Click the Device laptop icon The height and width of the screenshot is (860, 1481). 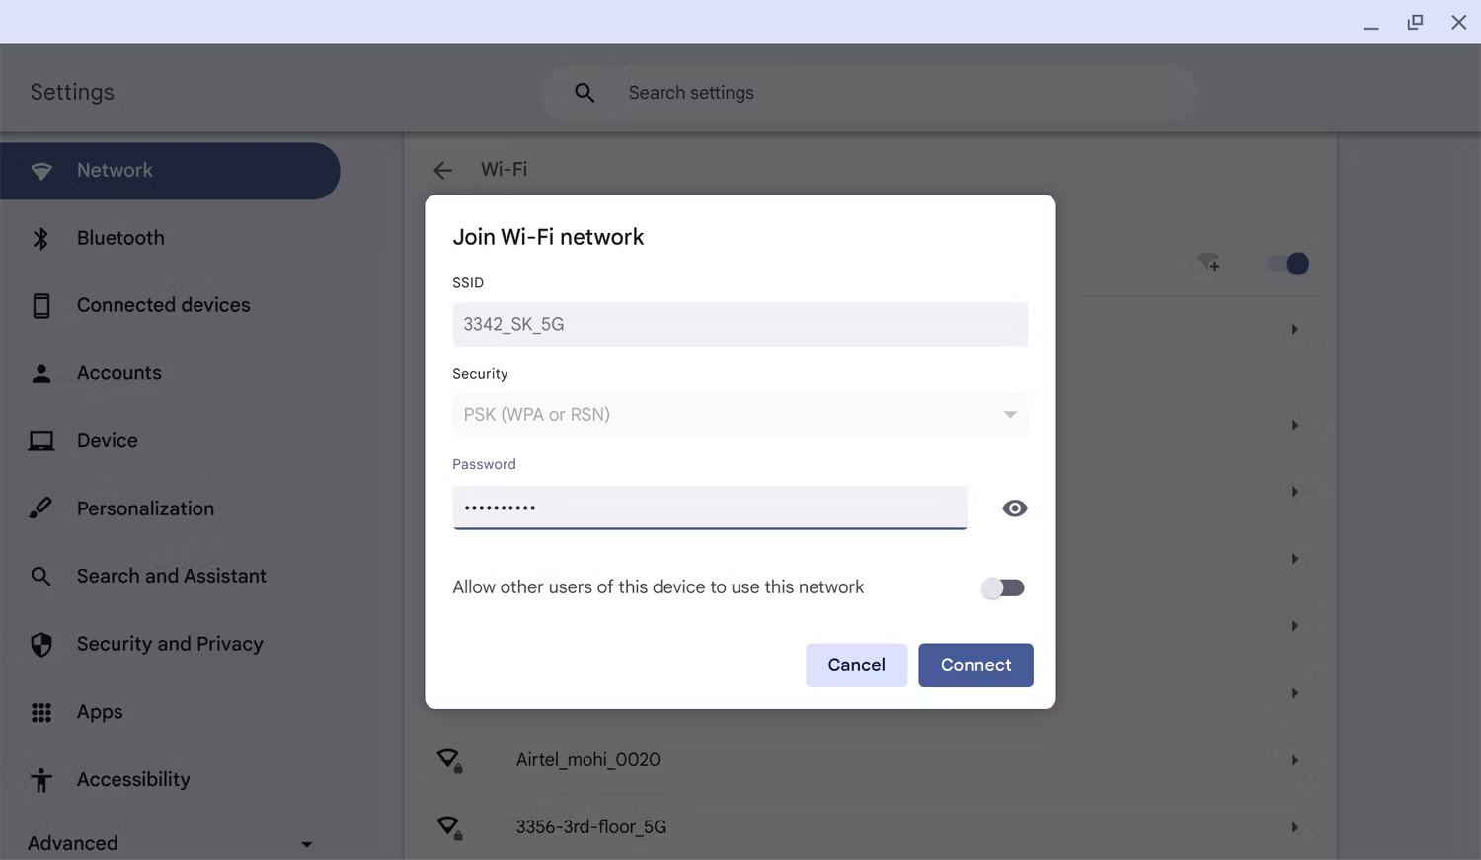click(x=40, y=440)
